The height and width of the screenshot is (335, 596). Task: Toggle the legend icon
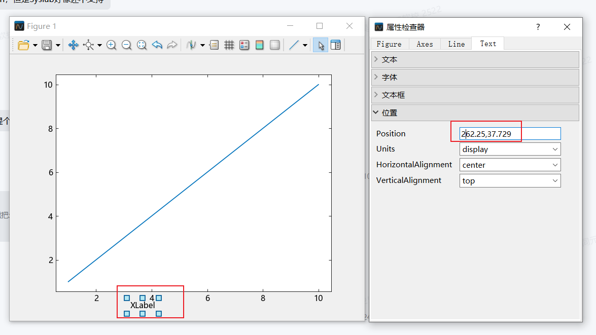[x=244, y=45]
